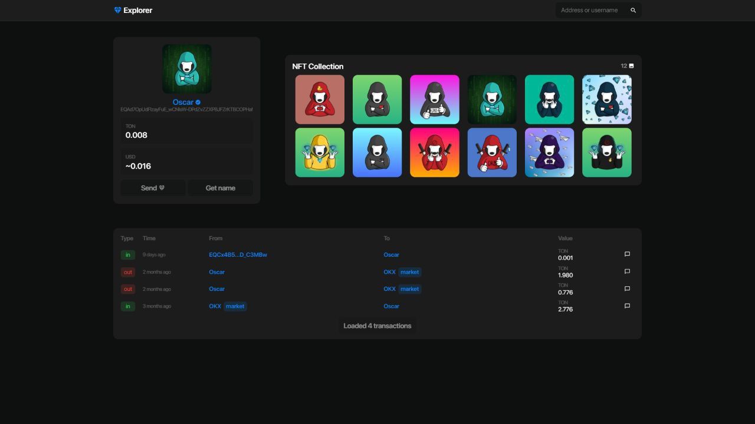Click market tag in the 0.776 TON row
Screen dimensions: 755x424
409,289
